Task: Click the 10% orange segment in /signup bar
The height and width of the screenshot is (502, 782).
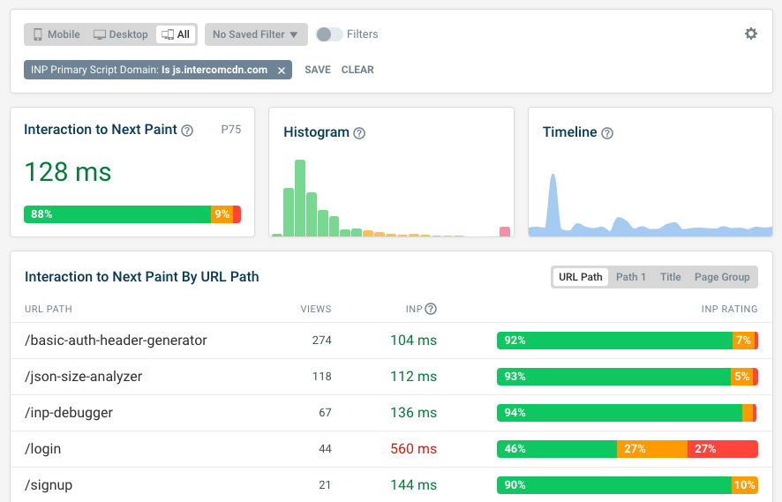Action: click(x=745, y=485)
